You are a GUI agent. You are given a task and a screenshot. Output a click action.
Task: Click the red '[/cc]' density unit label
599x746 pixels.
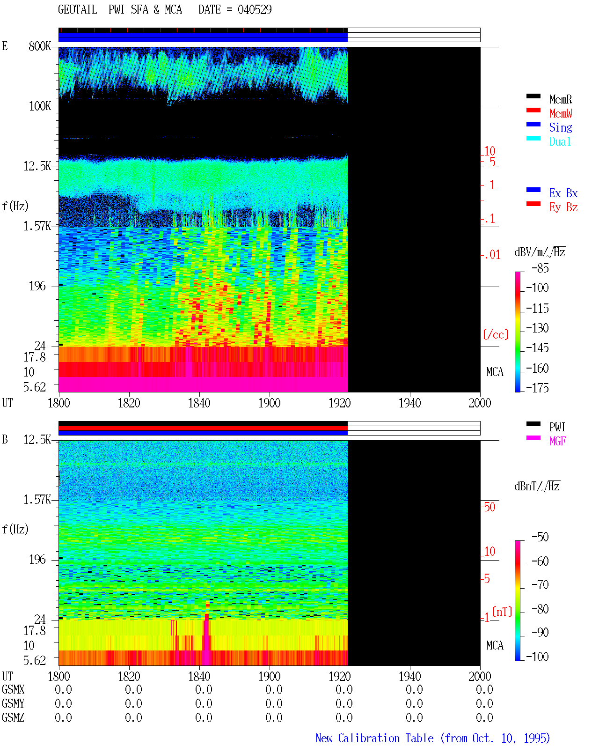click(x=496, y=334)
